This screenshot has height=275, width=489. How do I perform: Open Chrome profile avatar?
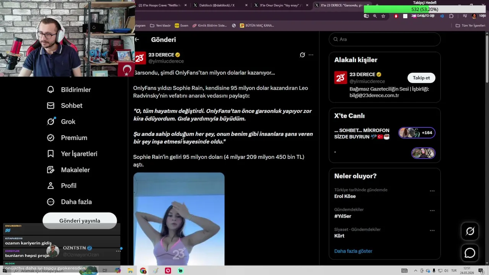pos(474,16)
